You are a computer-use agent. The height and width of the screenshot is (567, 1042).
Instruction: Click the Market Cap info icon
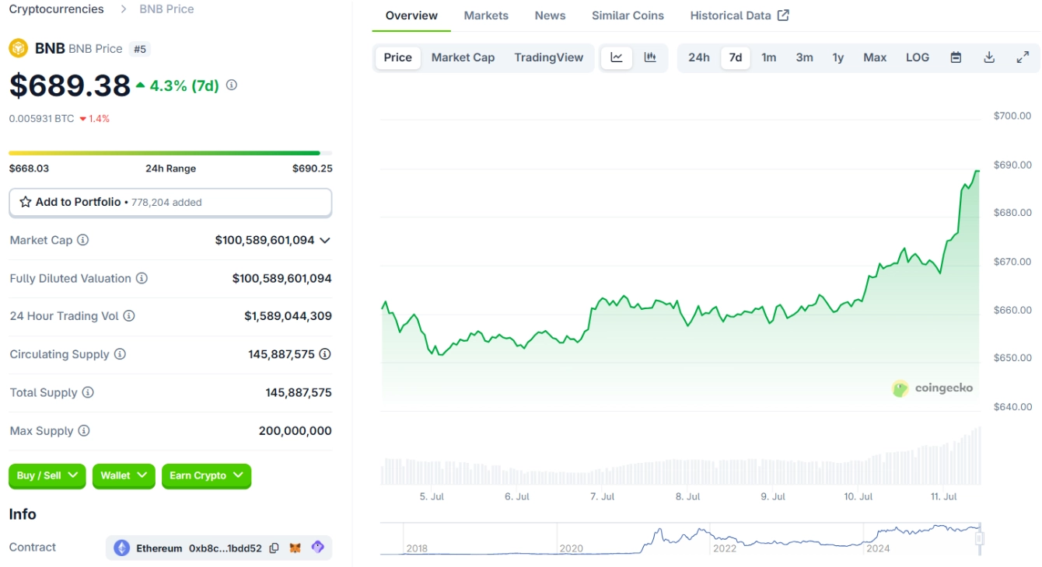[x=82, y=240]
